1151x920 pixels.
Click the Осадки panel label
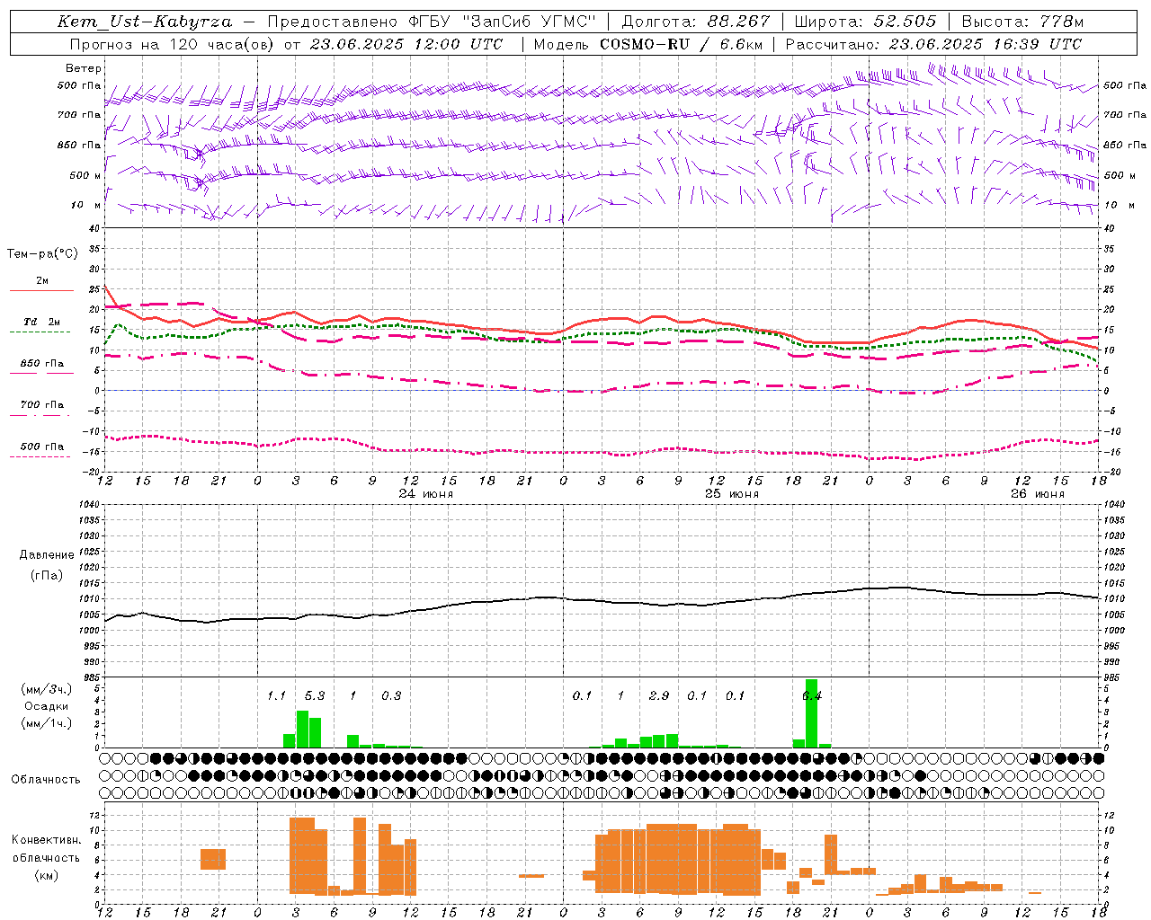click(46, 706)
